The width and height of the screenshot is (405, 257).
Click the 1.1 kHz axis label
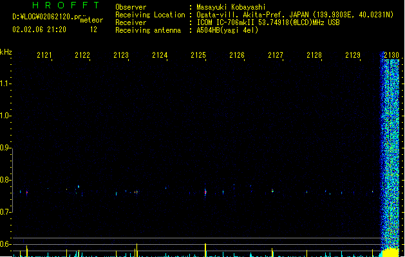tap(5, 84)
